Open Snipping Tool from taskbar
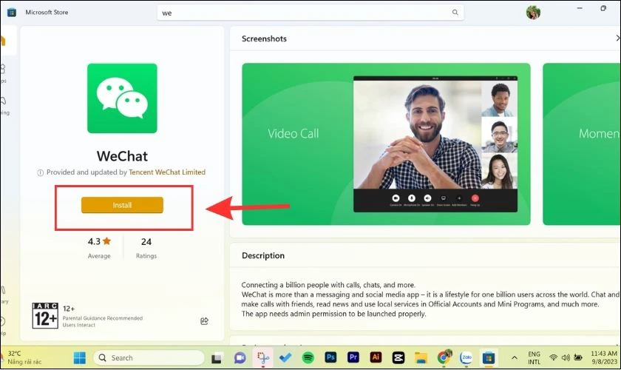The height and width of the screenshot is (370, 621). coord(263,358)
